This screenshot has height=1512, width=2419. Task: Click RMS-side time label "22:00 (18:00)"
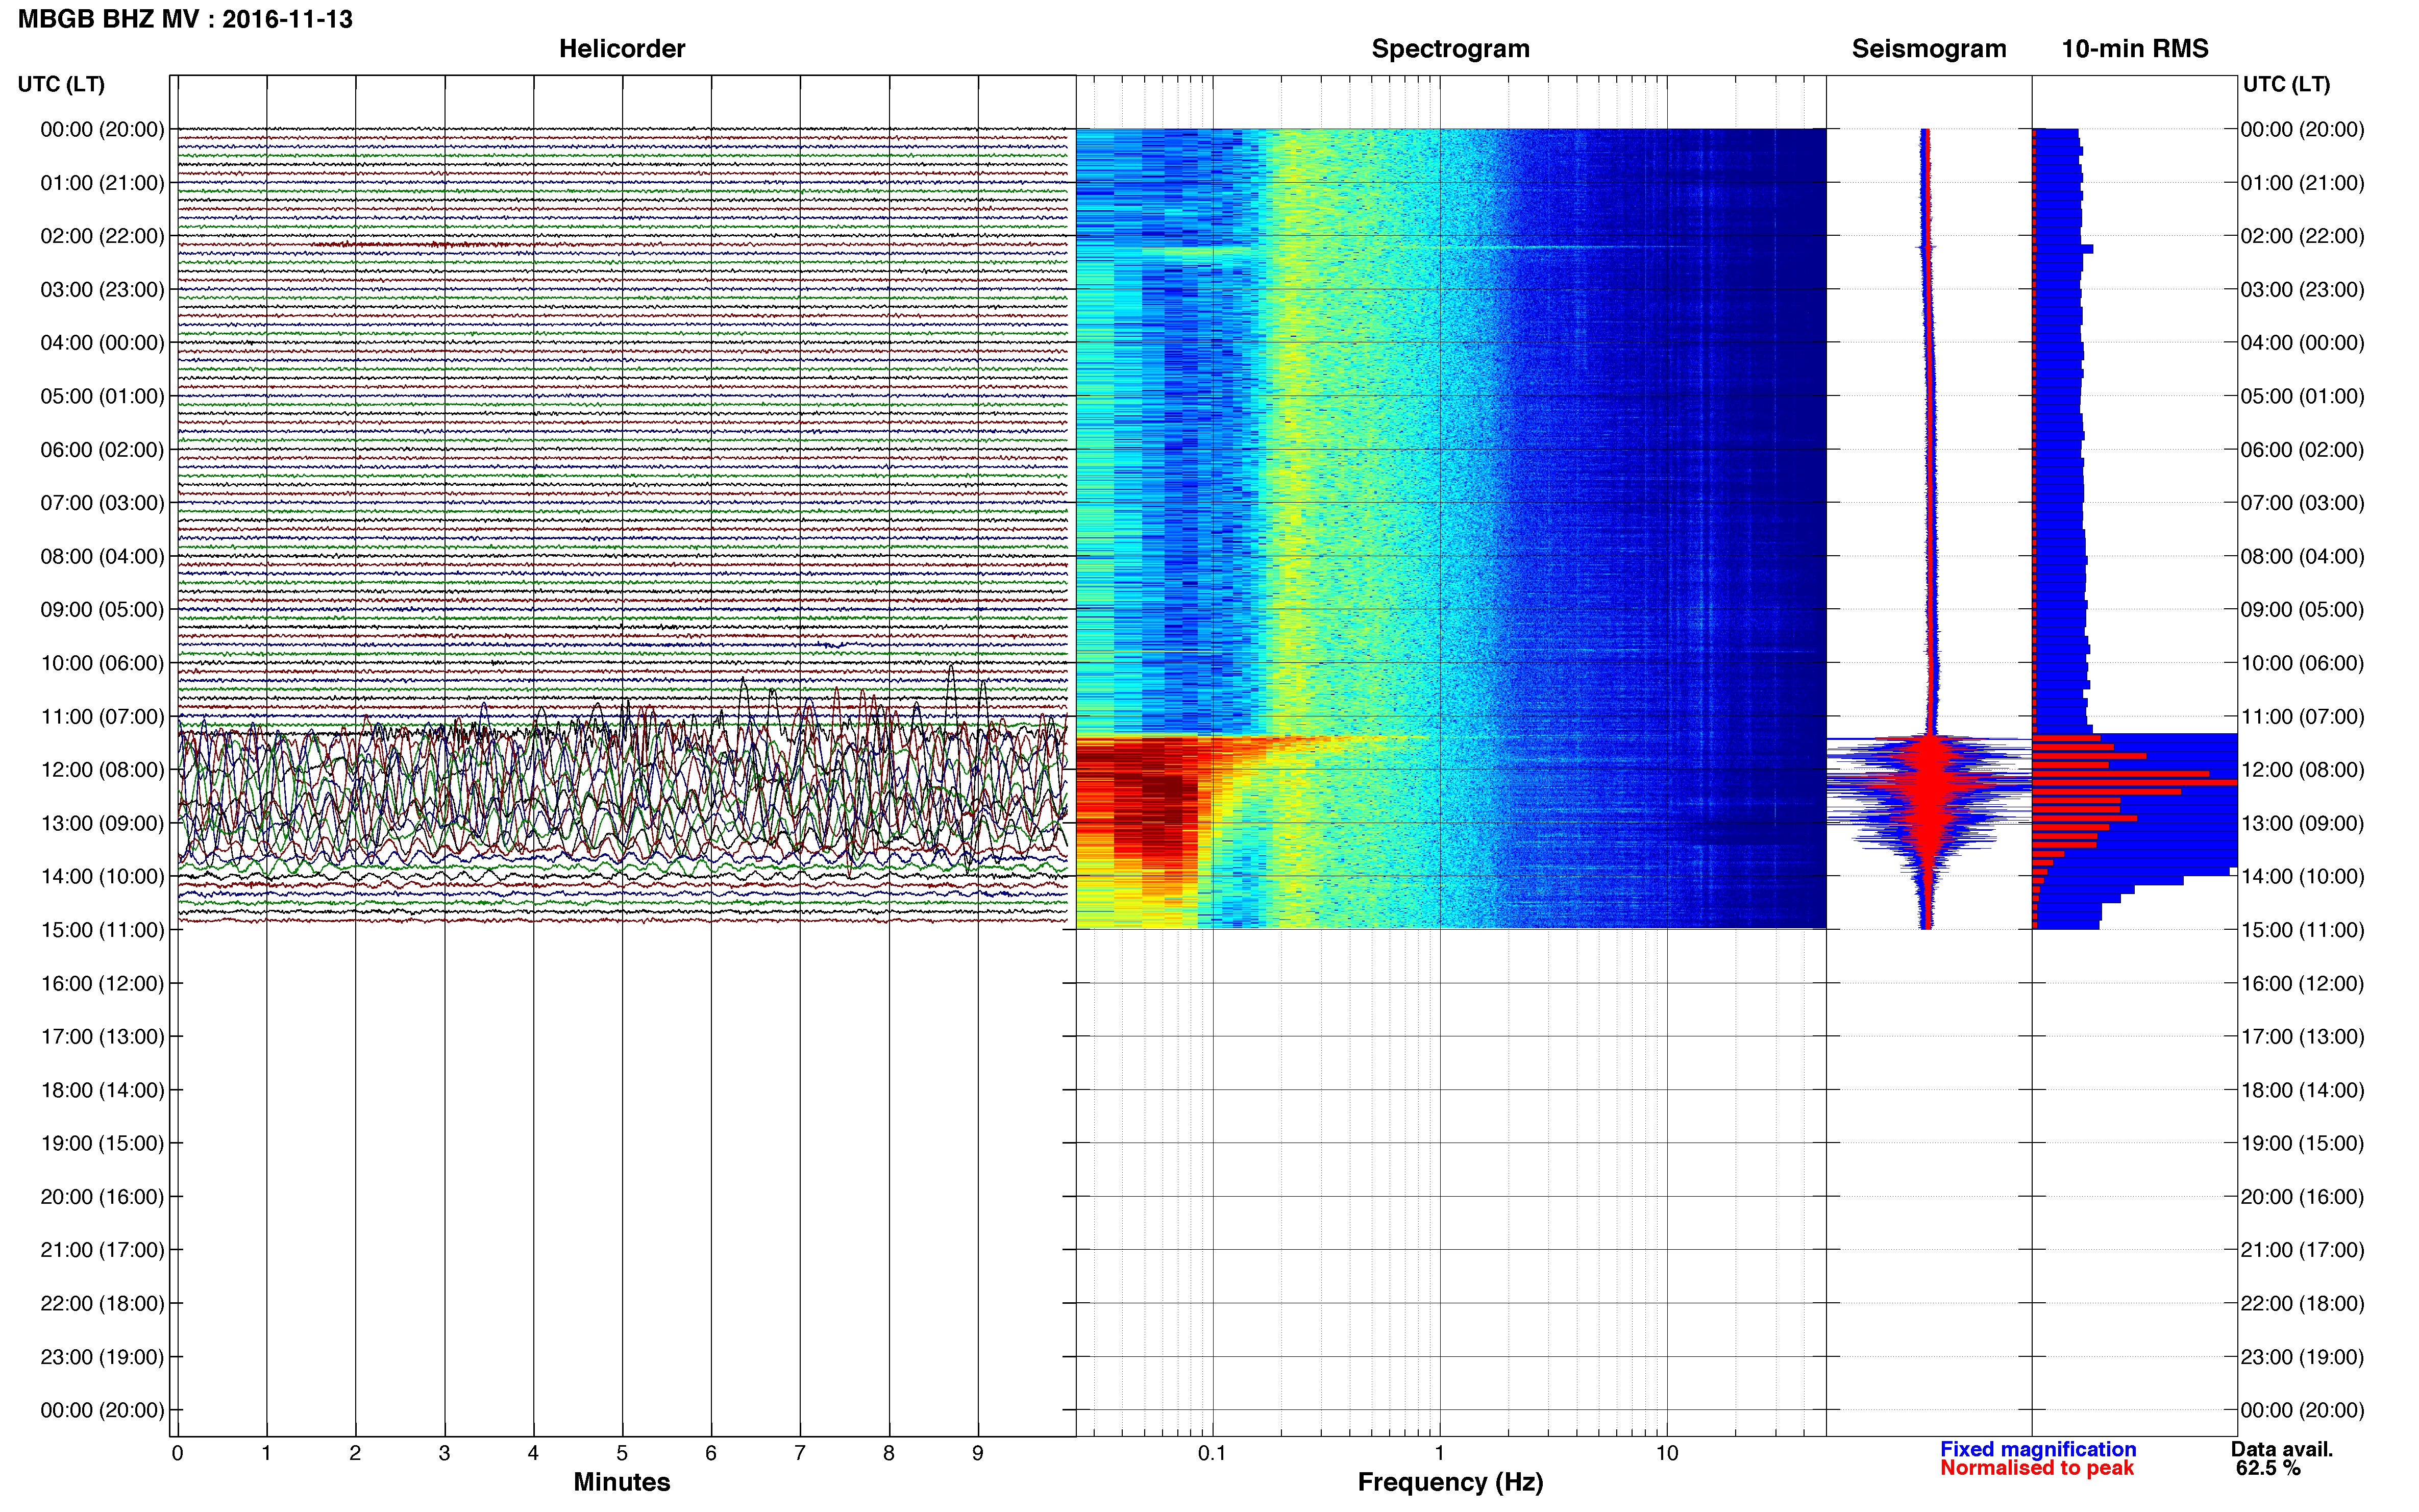coord(2302,1303)
